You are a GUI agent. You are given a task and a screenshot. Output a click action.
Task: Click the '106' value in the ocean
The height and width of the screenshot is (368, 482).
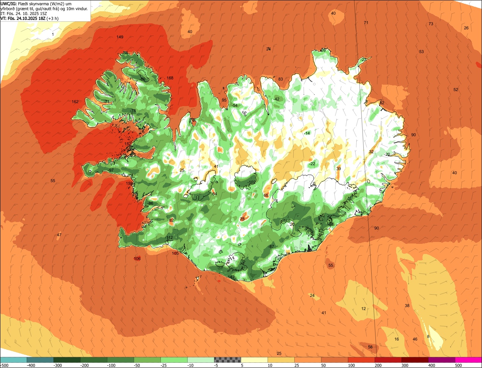tap(137, 259)
